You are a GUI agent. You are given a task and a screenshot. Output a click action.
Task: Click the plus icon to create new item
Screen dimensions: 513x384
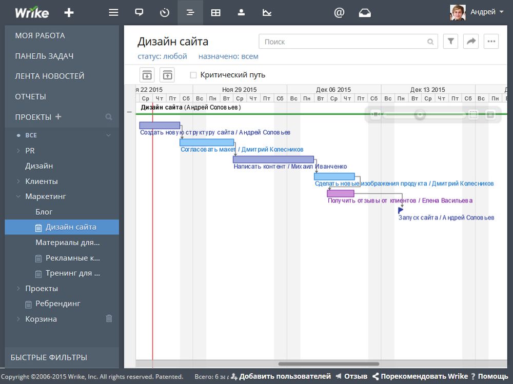pyautogui.click(x=69, y=13)
